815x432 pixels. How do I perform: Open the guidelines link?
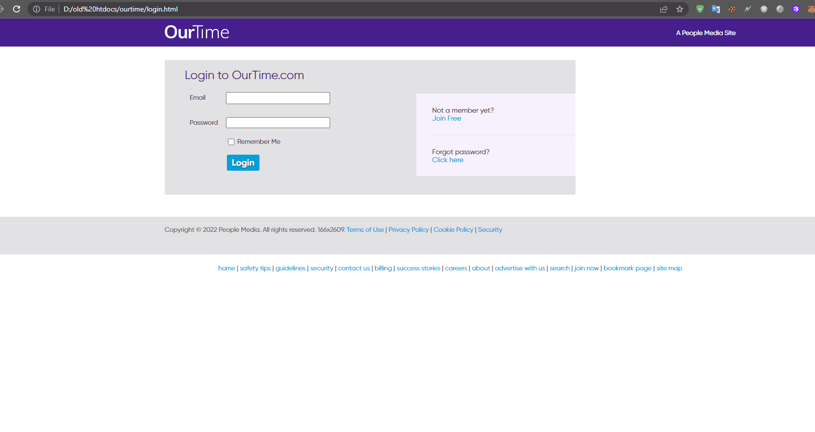[291, 268]
